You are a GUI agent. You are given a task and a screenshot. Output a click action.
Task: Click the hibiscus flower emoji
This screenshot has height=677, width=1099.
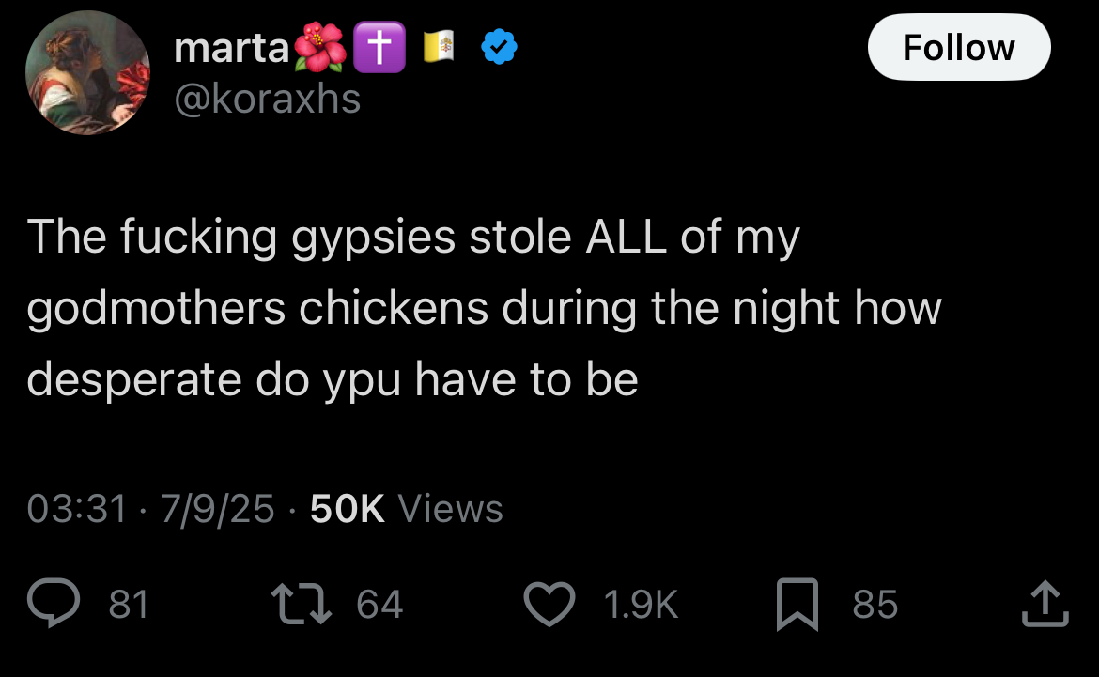tap(320, 47)
